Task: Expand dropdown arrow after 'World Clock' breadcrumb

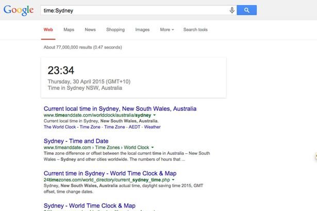Action: (x=153, y=148)
